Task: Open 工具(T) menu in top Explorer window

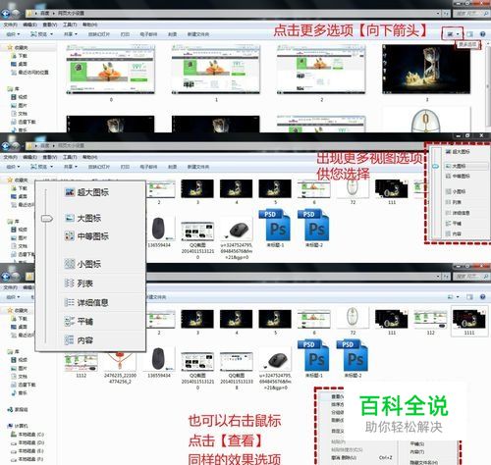Action: pyautogui.click(x=70, y=25)
